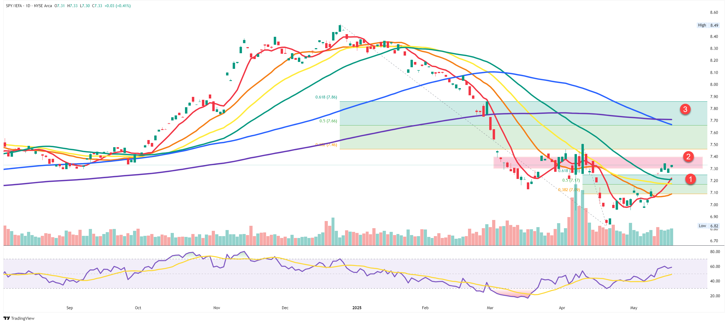This screenshot has width=728, height=324.
Task: Select the 0.5 (7.17) Fibonacci label
Action: (x=571, y=180)
